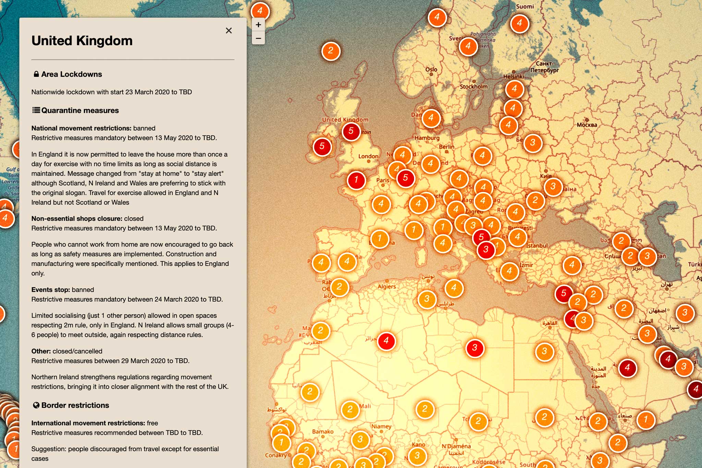The image size is (702, 468).
Task: Click the red 4 marker in Algeria
Action: coord(386,341)
